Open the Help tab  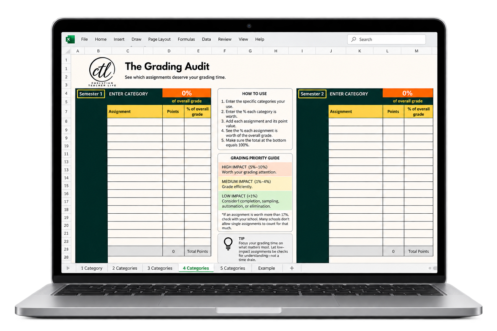[x=260, y=39]
